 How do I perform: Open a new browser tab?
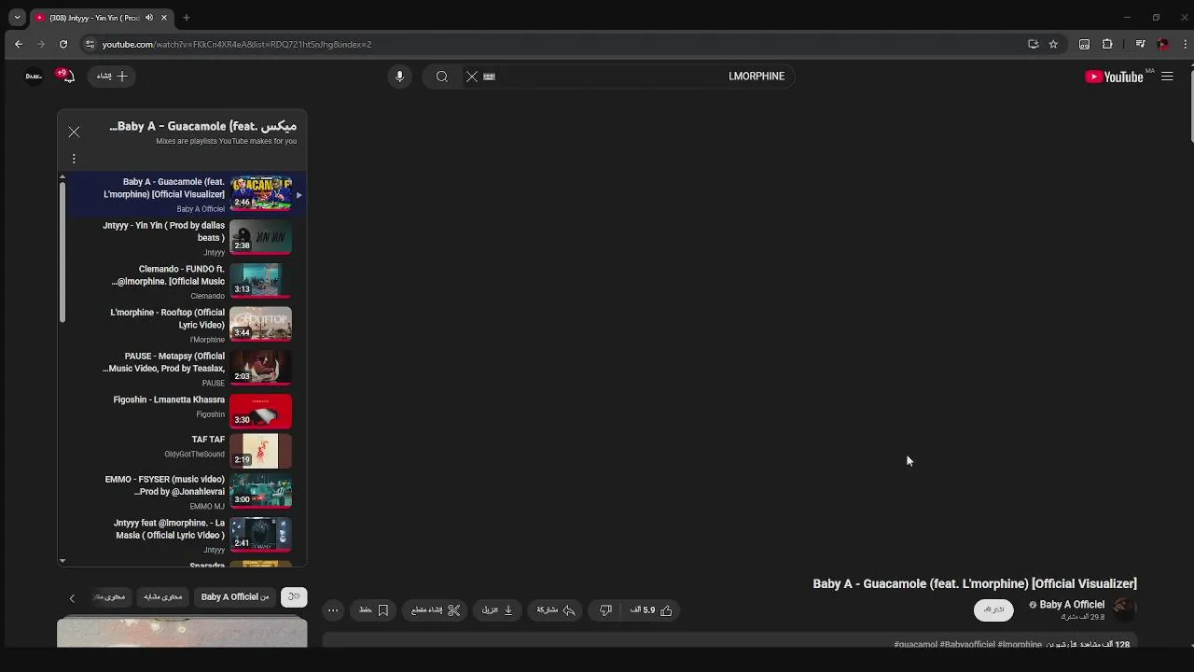187,18
